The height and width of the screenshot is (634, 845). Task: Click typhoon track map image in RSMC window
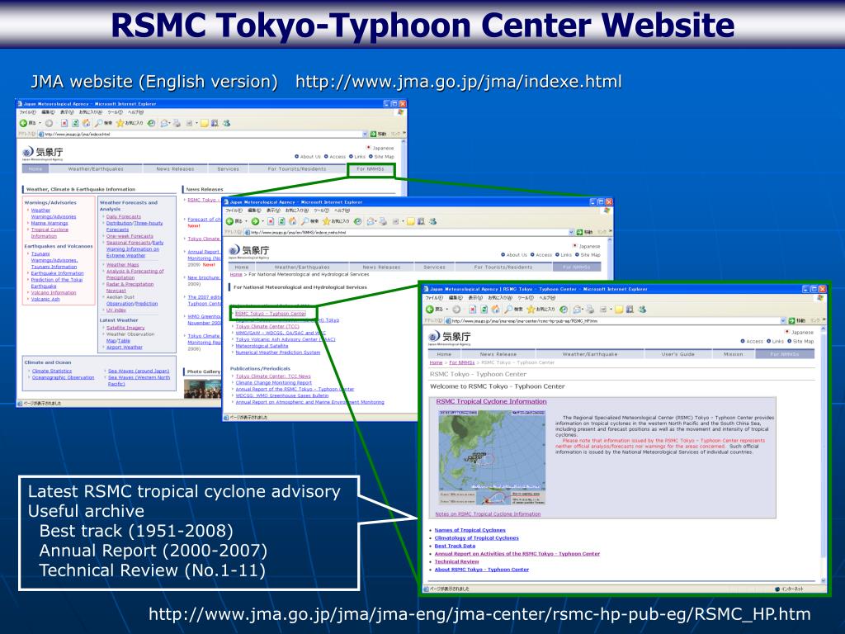coord(492,457)
